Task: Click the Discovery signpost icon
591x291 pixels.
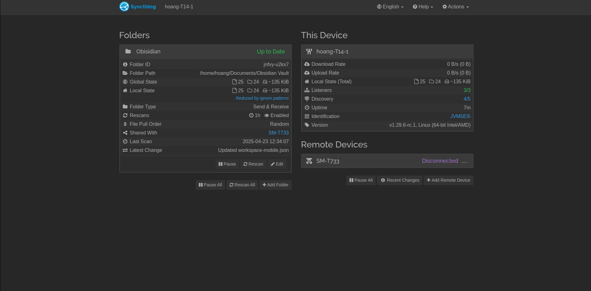Action: (307, 99)
